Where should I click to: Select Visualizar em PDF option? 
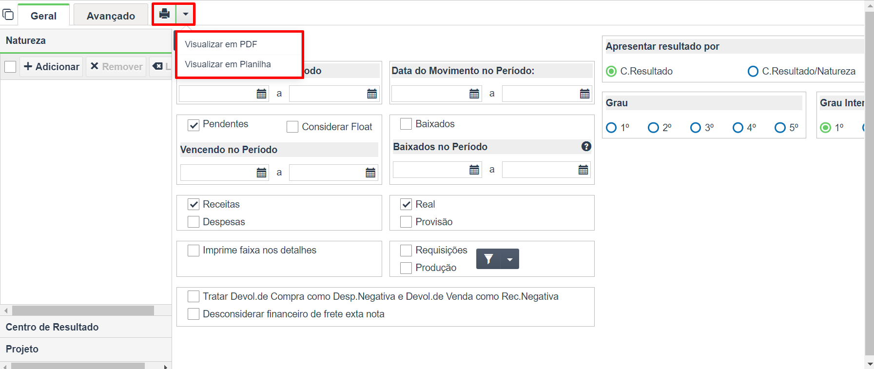pyautogui.click(x=221, y=44)
